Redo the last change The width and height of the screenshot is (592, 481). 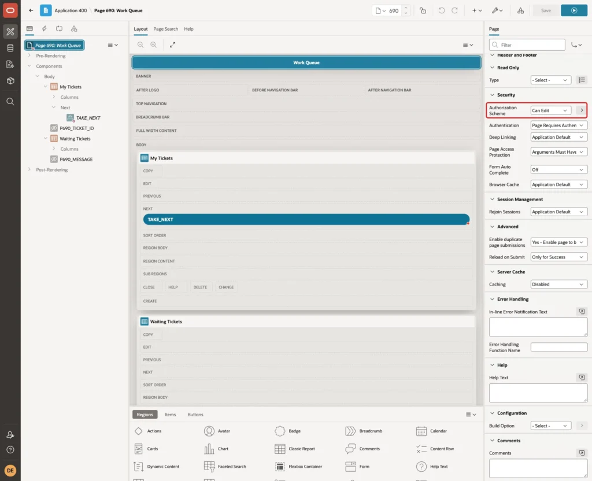[x=454, y=10]
